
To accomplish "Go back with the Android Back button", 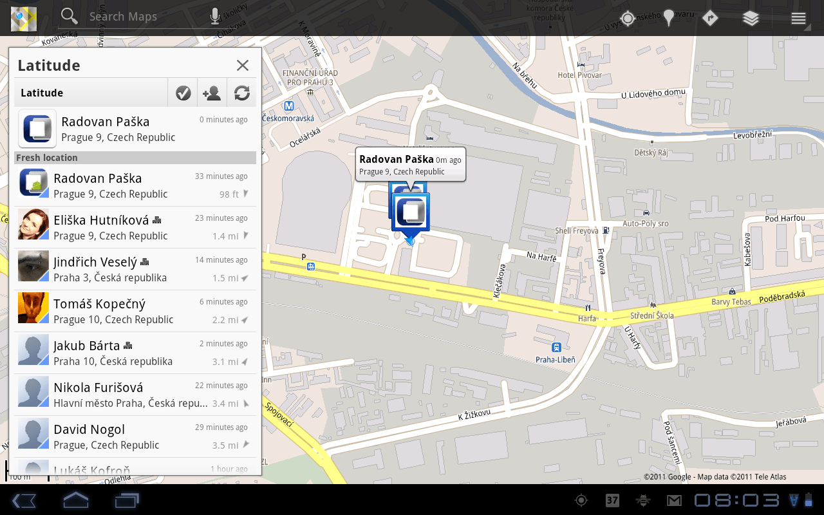I will pyautogui.click(x=24, y=500).
